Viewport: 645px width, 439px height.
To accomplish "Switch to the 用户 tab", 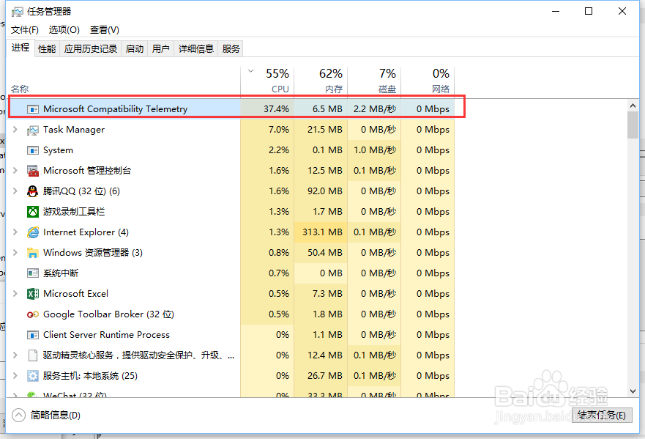I will coord(160,49).
